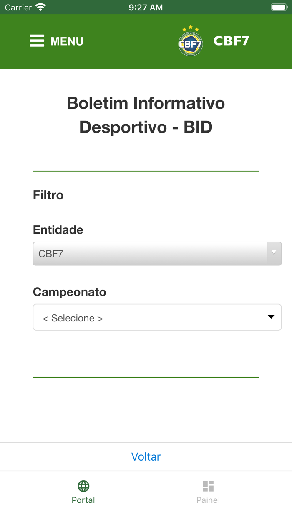This screenshot has width=292, height=520.
Task: Tap the green divider line under the title
Action: [x=146, y=171]
